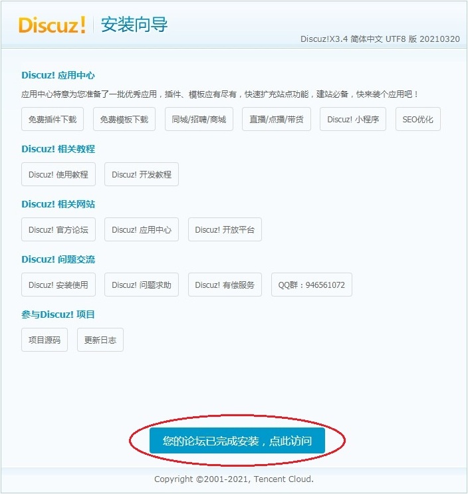Open Discuz! 开发教程

coord(142,174)
